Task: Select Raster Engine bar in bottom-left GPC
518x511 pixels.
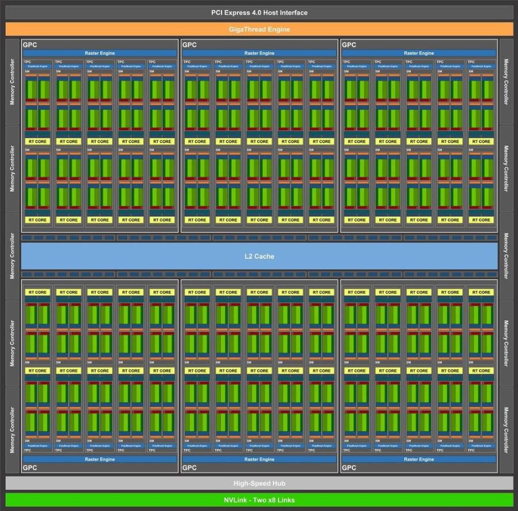Action: click(x=100, y=459)
